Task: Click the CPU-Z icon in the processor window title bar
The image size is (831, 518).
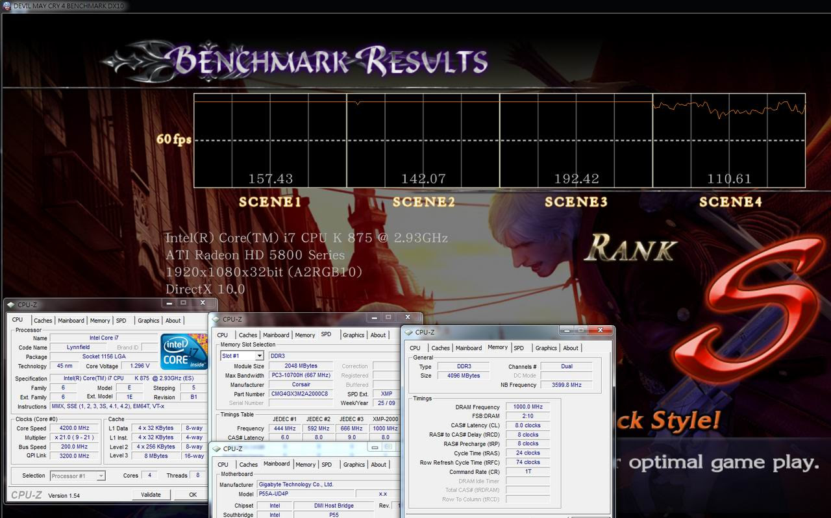Action: [11, 304]
